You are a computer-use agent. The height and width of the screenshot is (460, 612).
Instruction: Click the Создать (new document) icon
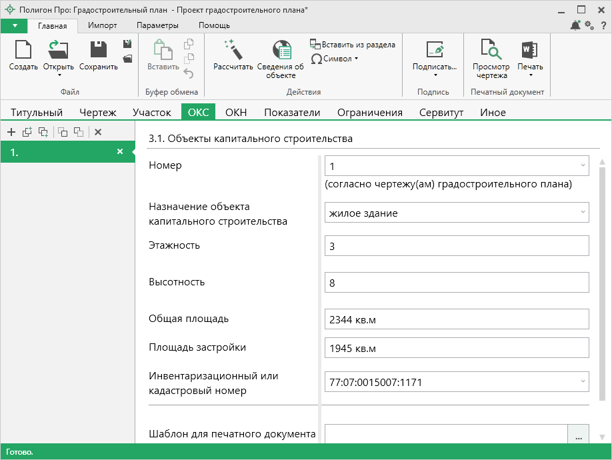pyautogui.click(x=23, y=52)
